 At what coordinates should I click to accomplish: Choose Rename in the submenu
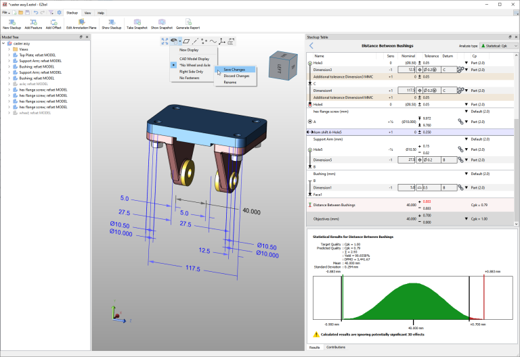point(236,82)
